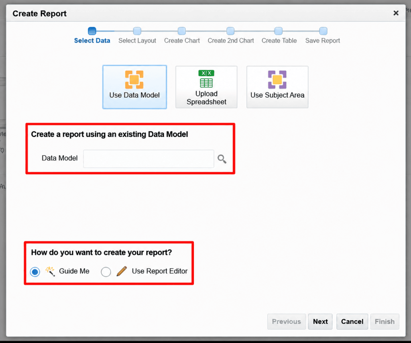Open the Data Model search magnifier
The height and width of the screenshot is (343, 411).
(222, 159)
